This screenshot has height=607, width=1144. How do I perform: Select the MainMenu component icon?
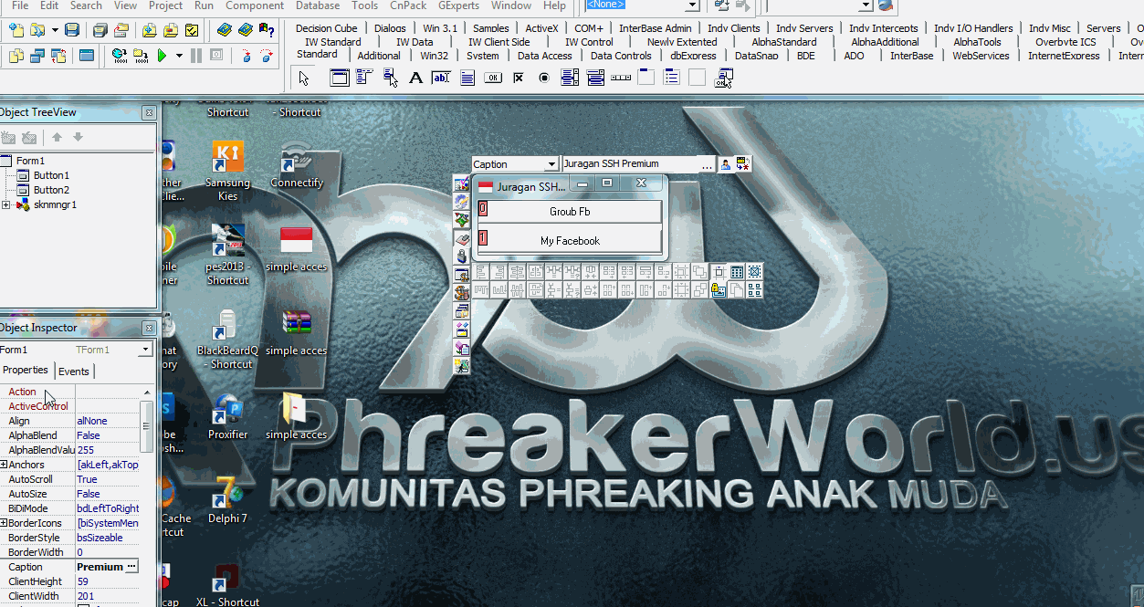point(364,78)
